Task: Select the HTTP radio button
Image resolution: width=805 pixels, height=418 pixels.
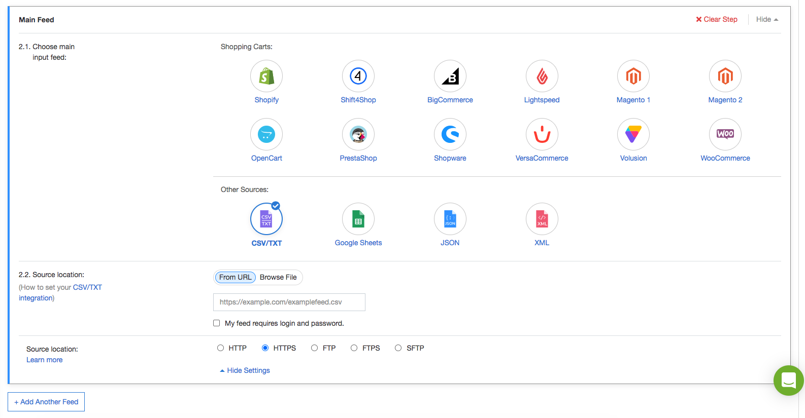Action: click(x=220, y=348)
